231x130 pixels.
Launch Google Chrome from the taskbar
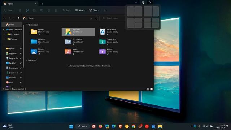134,126
